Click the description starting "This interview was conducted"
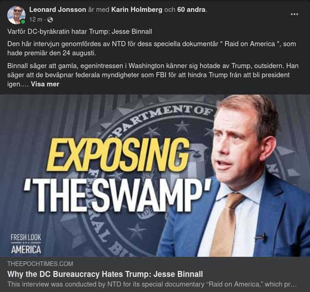The height and width of the screenshot is (292, 310). coord(152,284)
